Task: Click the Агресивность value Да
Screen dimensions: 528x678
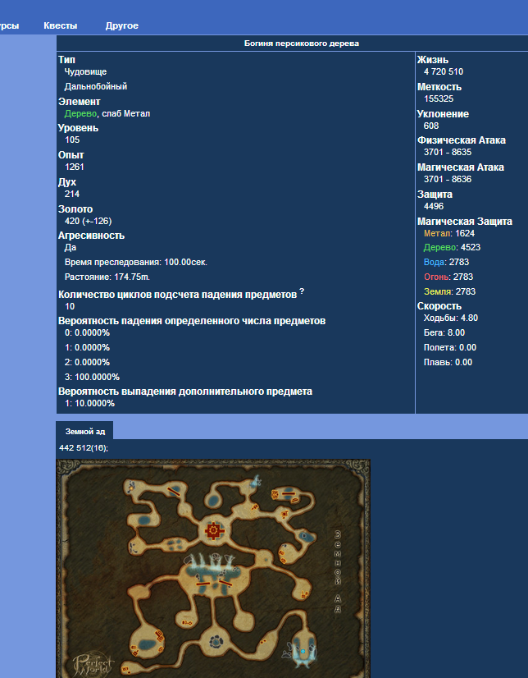Action: [71, 248]
